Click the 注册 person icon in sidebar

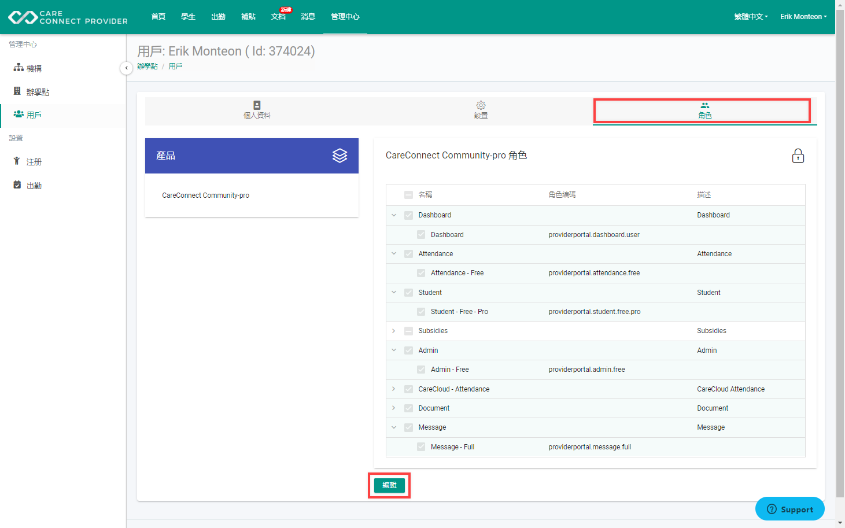17,161
